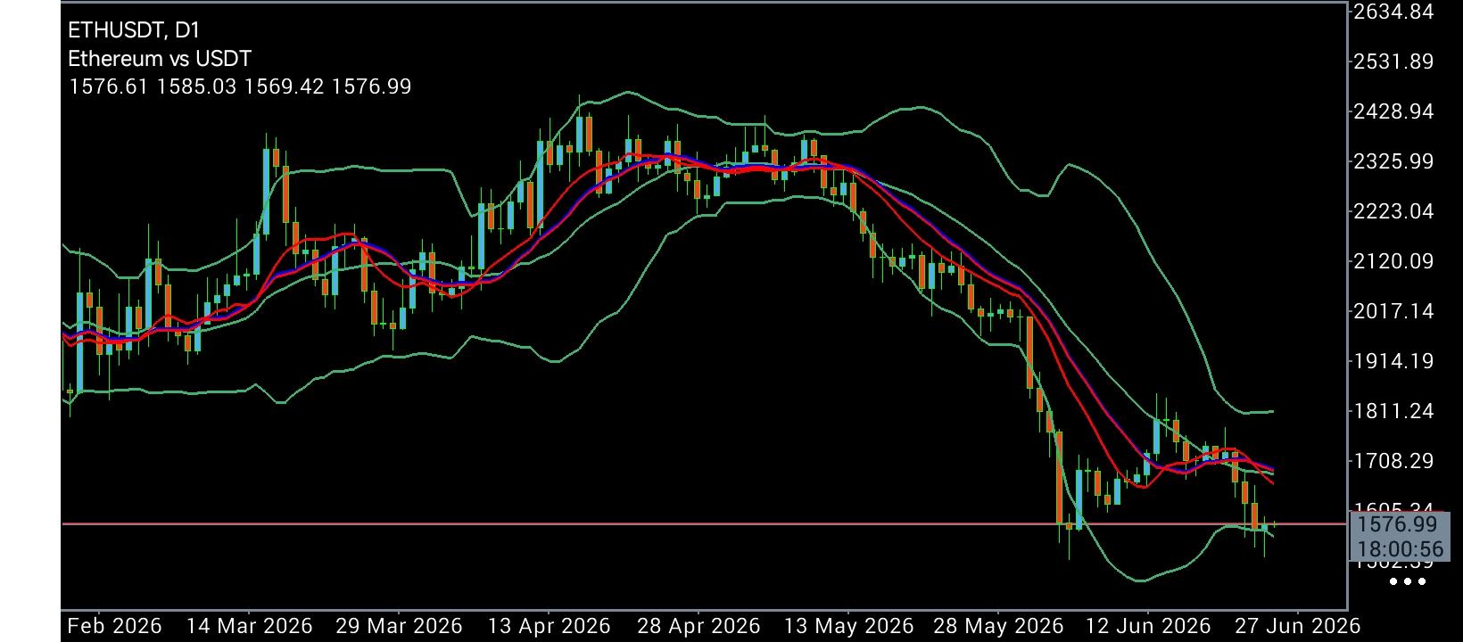Select the candle countdown timer 18:00:56
1463x642 pixels.
(1400, 549)
